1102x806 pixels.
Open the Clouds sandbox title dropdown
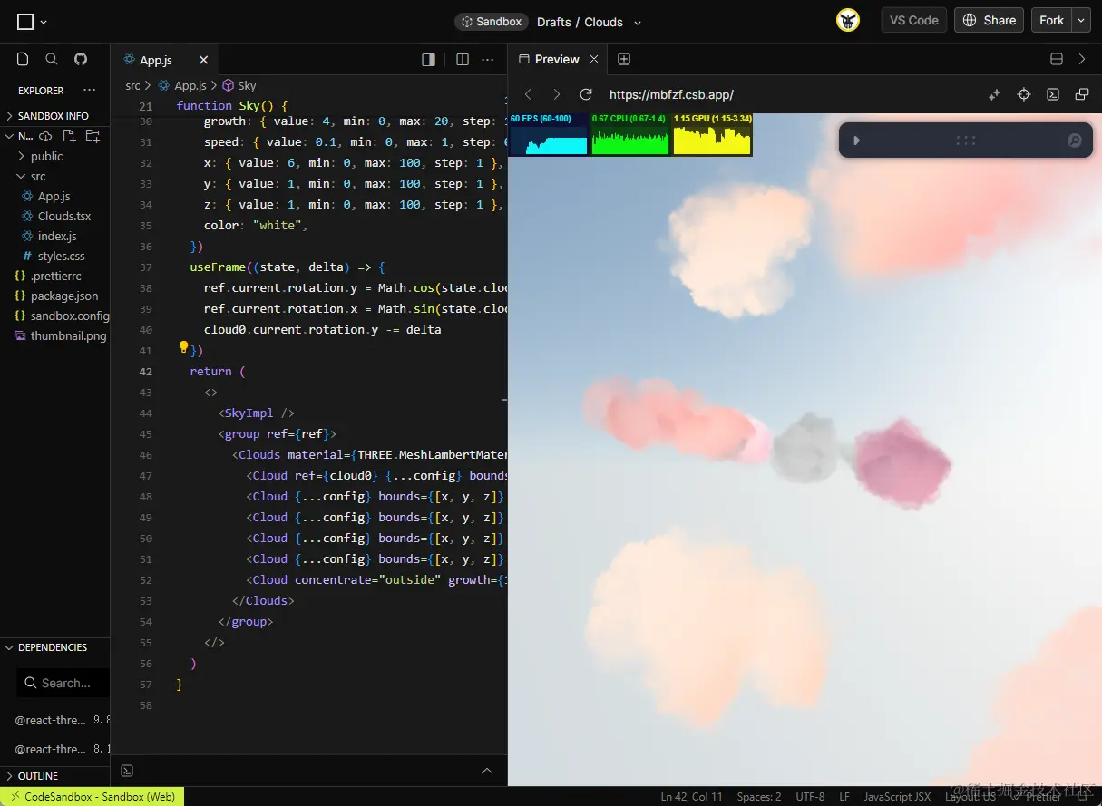point(637,23)
